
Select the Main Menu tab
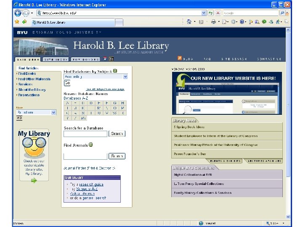pyautogui.click(x=28, y=59)
